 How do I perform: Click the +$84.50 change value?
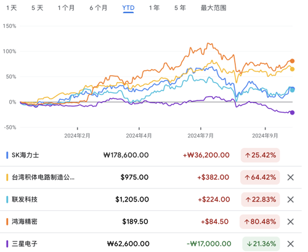pos(214,222)
